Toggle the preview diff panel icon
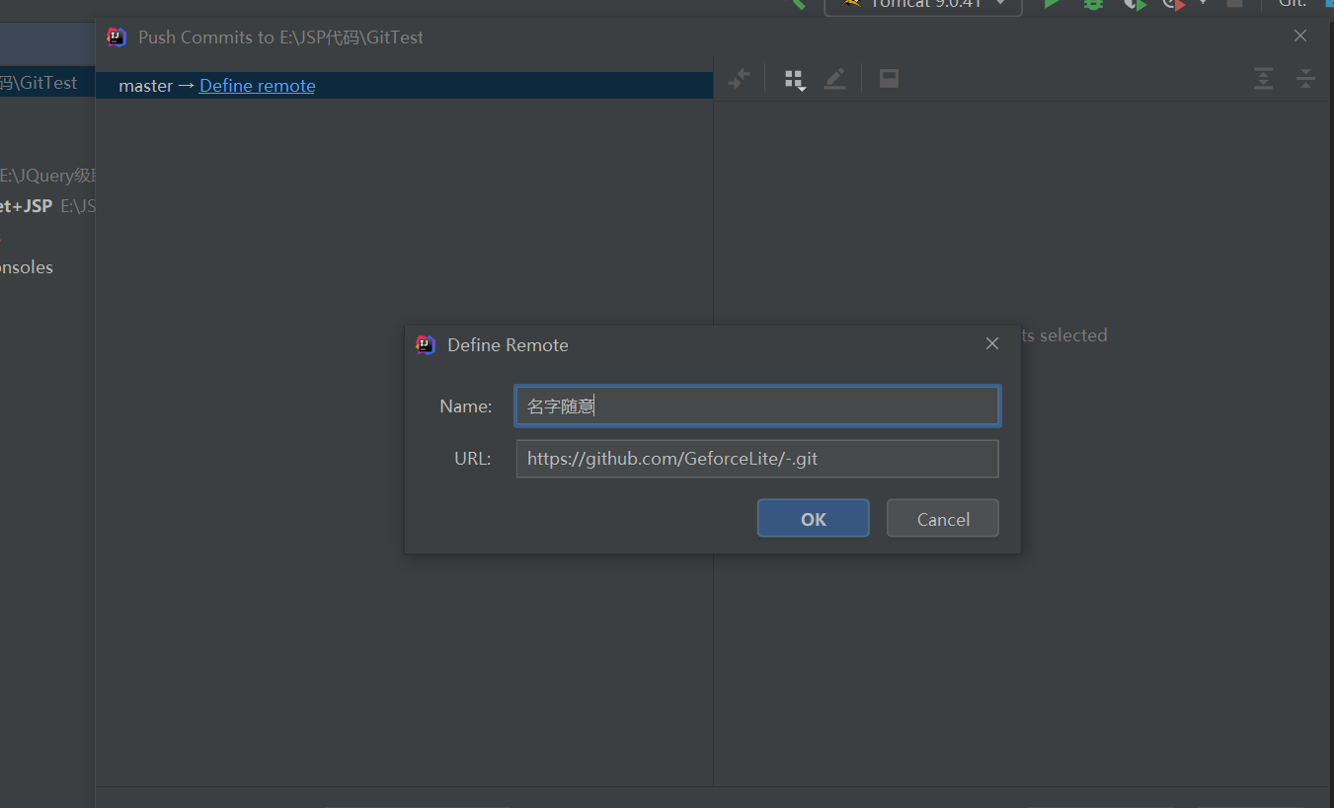This screenshot has width=1334, height=808. point(889,78)
